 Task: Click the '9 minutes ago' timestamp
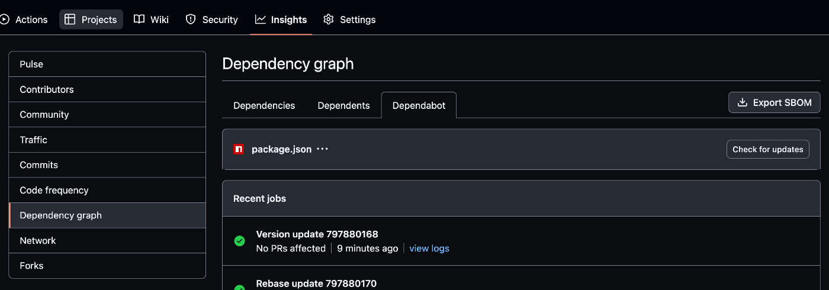[x=367, y=249]
